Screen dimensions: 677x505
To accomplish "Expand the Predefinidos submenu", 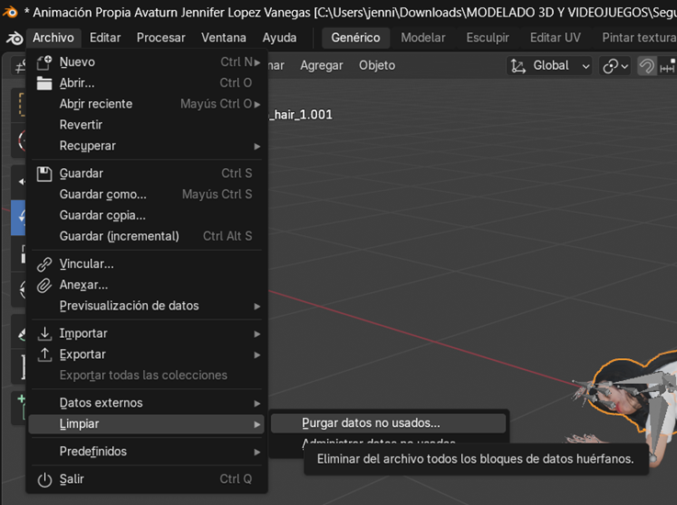I will 147,452.
